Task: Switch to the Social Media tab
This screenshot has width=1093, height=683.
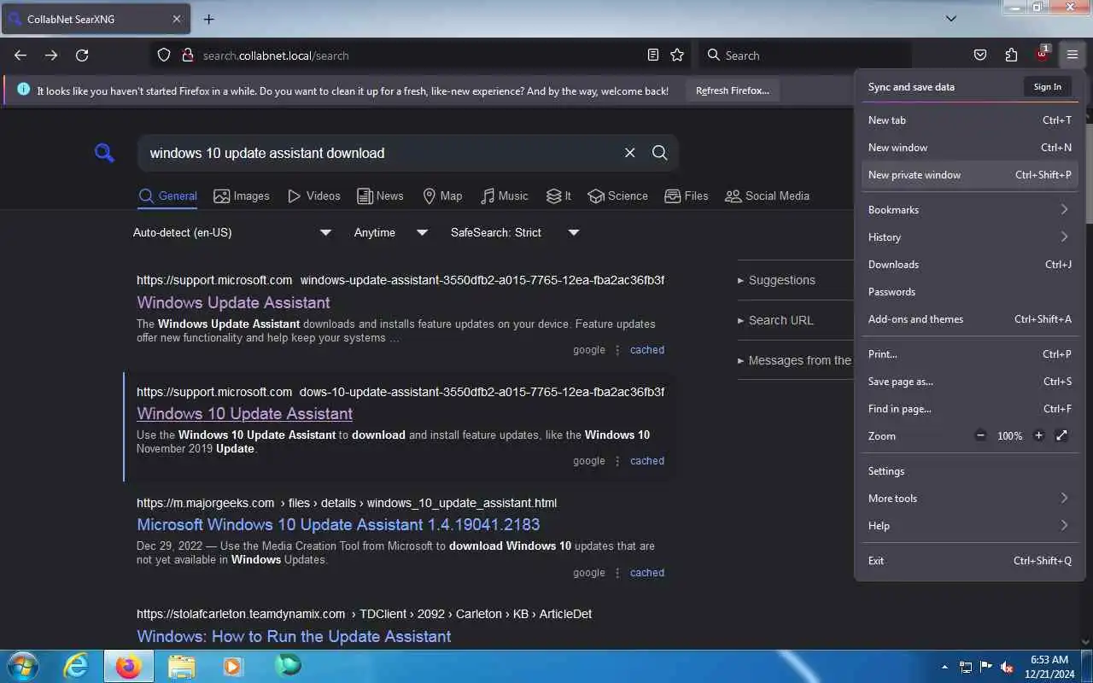Action: click(767, 196)
